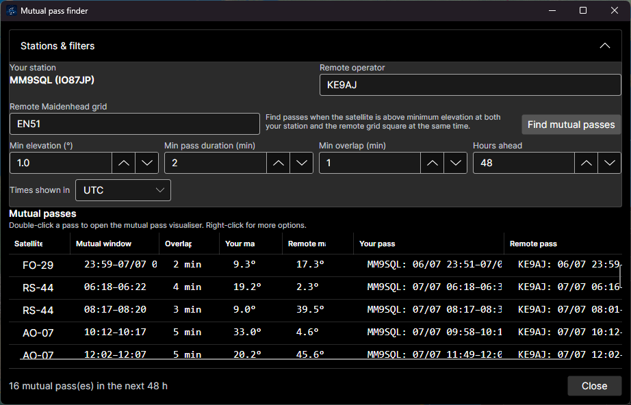Screen dimensions: 631x405
Task: Increase Min overlap value
Action: [433, 163]
